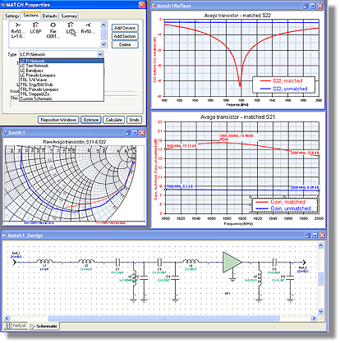The height and width of the screenshot is (343, 340).
Task: Click input port arrow in Match1_Design schematic
Action: (x=15, y=263)
